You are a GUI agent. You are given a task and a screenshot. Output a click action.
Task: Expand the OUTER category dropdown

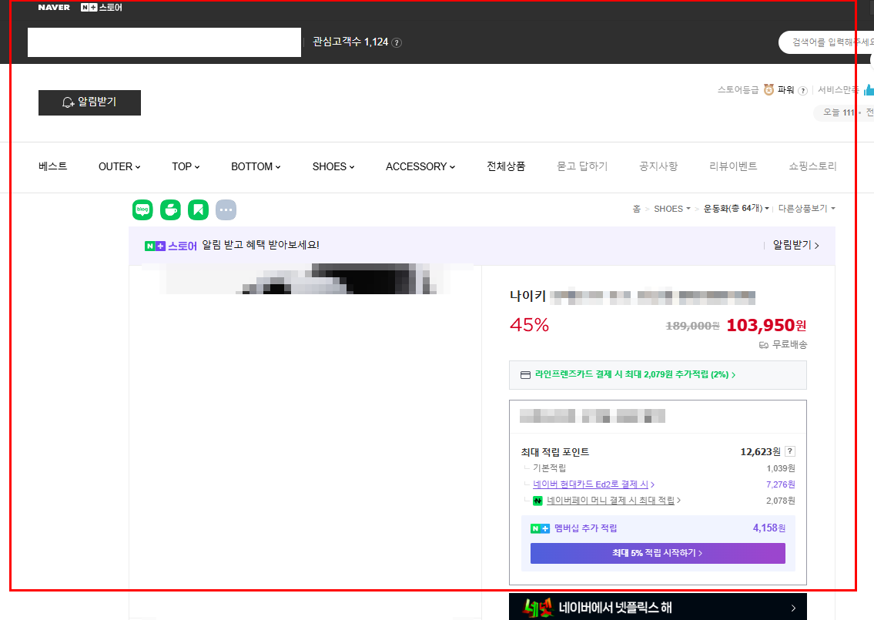click(x=119, y=166)
